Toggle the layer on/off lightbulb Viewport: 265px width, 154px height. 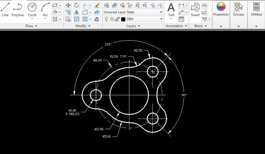point(106,19)
